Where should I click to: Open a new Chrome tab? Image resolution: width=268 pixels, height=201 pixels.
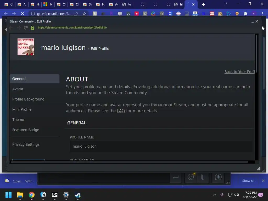pyautogui.click(x=203, y=4)
